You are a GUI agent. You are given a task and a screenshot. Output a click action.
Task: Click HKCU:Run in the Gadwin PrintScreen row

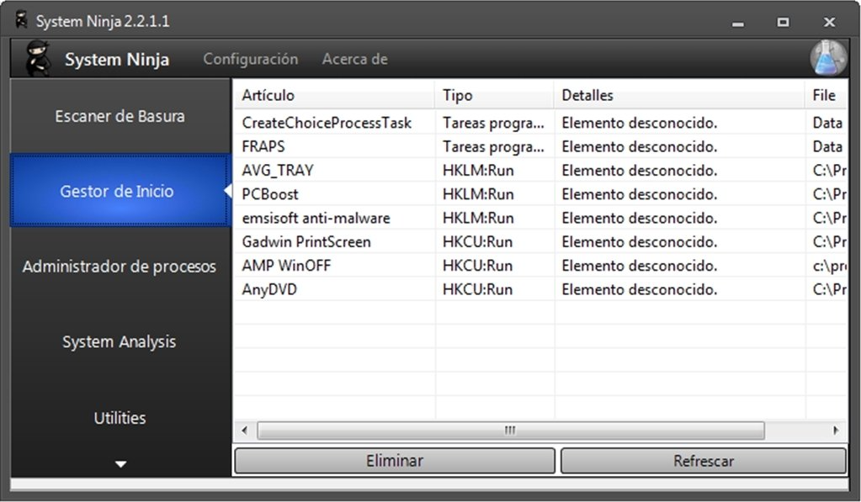(x=477, y=242)
